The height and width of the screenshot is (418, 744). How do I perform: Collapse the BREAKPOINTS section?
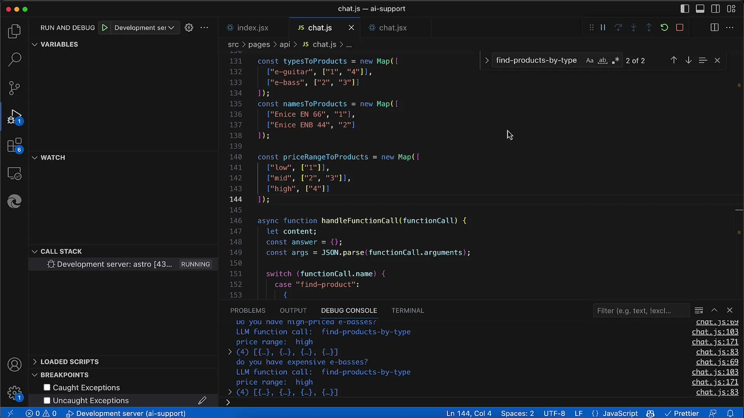[35, 375]
